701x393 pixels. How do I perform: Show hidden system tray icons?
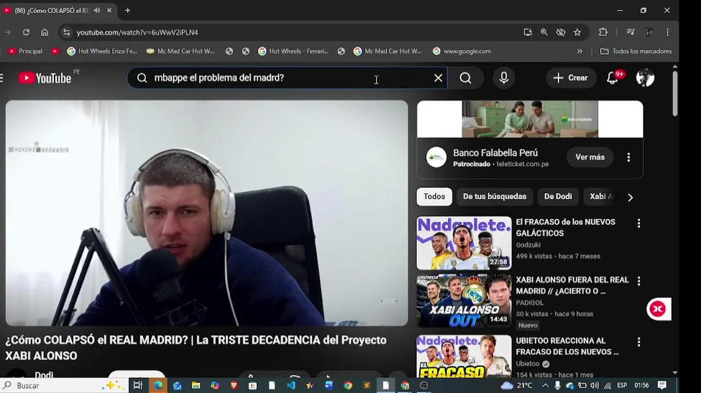pyautogui.click(x=545, y=385)
